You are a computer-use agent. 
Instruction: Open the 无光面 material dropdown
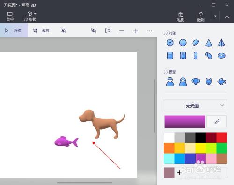[195, 106]
